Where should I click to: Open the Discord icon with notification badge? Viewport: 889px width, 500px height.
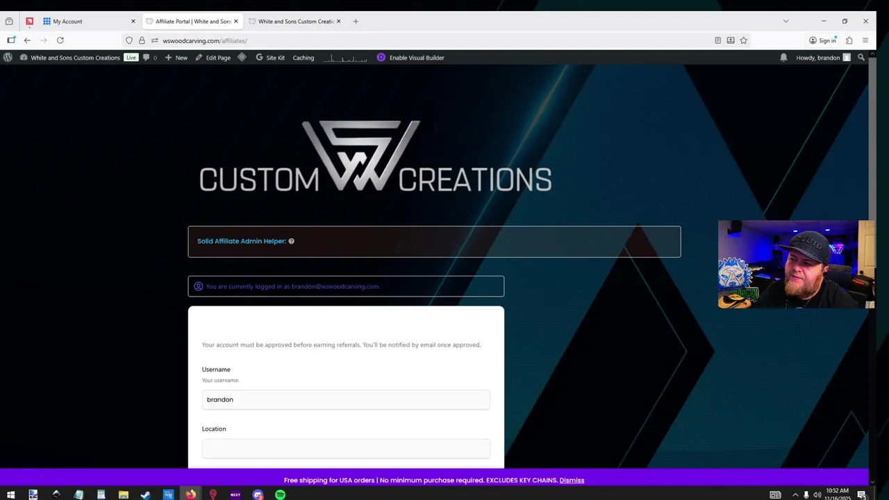tap(258, 494)
